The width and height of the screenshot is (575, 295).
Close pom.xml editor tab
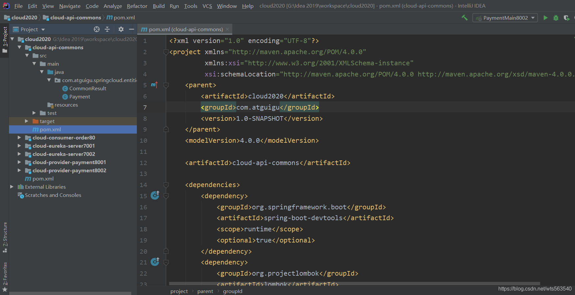pos(227,29)
